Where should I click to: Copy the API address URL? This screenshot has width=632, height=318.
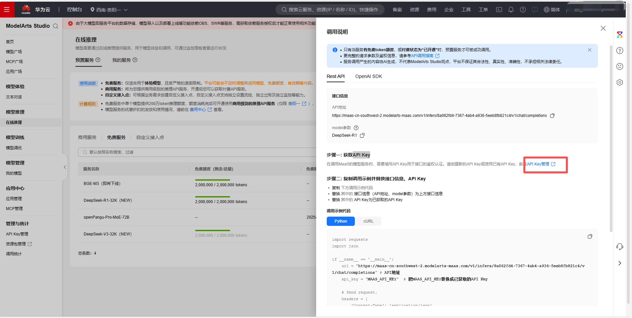tap(552, 116)
